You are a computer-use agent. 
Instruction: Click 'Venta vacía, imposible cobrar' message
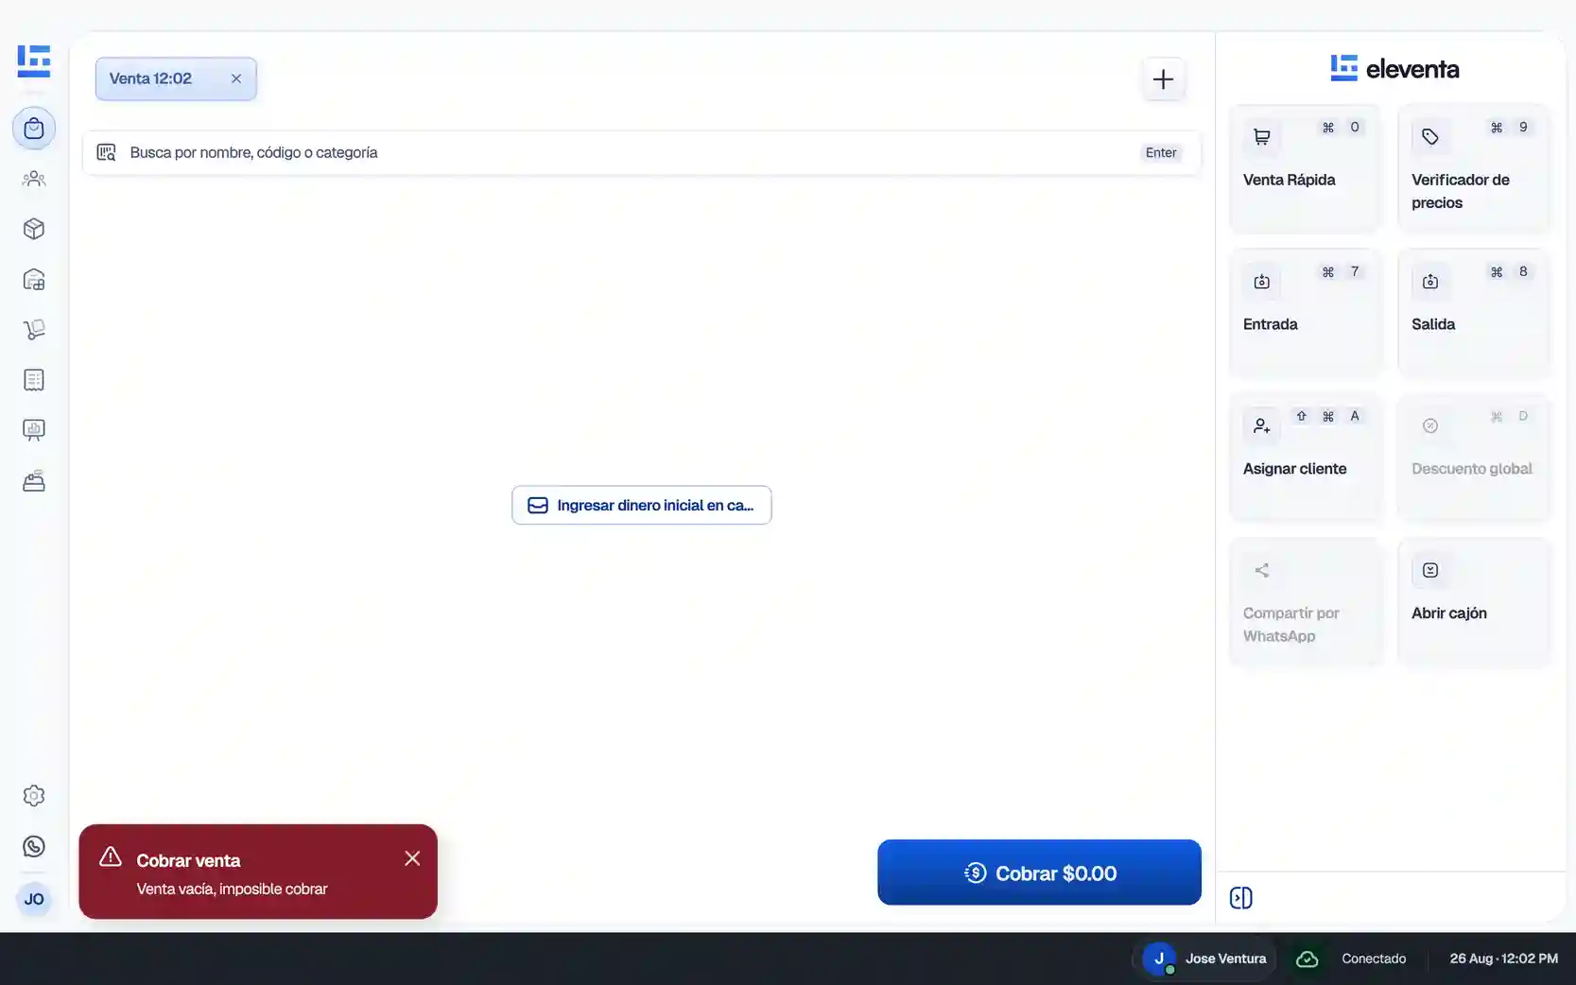[x=232, y=889]
